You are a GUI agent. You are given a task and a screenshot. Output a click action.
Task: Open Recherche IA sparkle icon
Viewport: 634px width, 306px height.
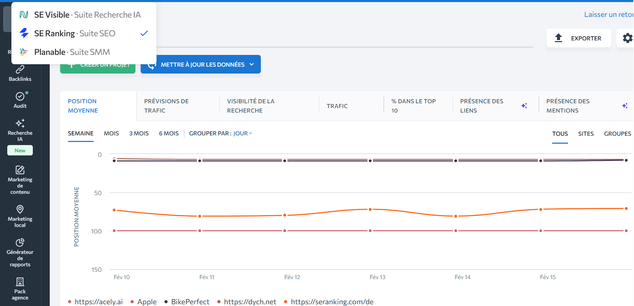click(x=20, y=123)
